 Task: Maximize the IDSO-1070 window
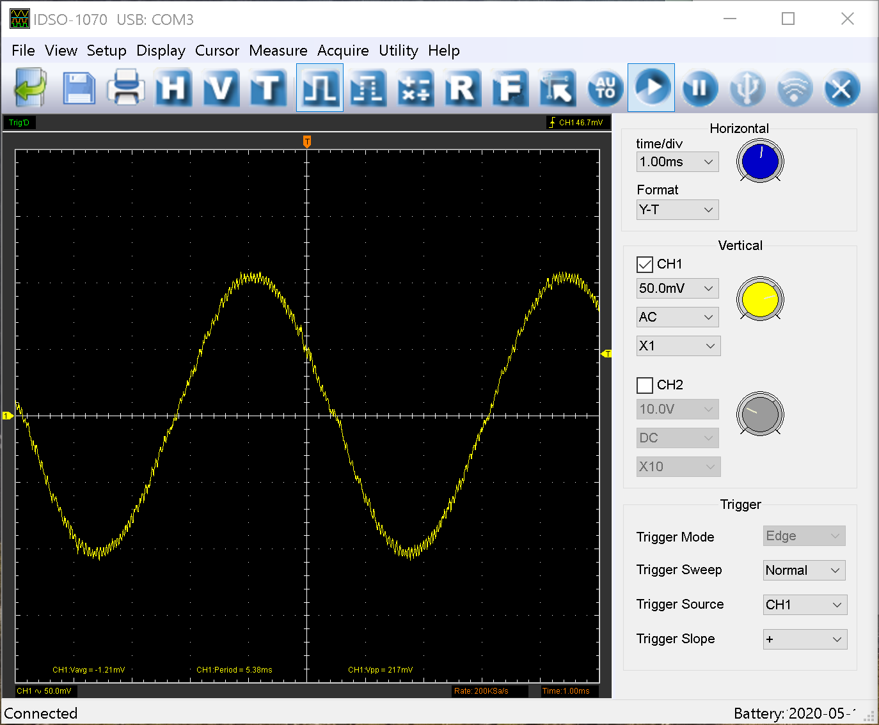pos(788,19)
